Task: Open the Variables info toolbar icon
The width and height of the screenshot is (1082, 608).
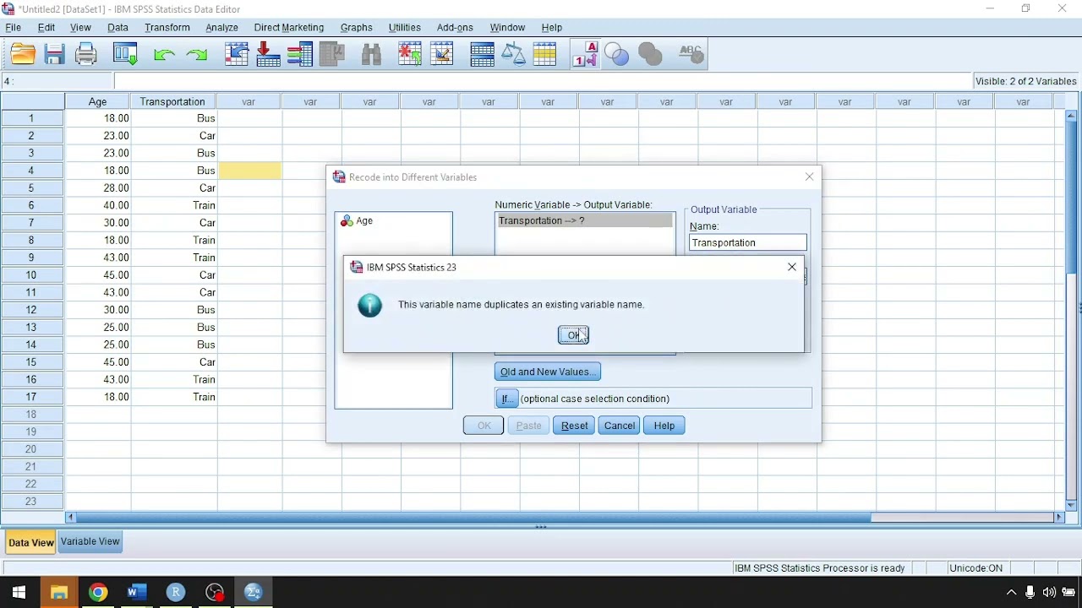Action: (x=300, y=55)
